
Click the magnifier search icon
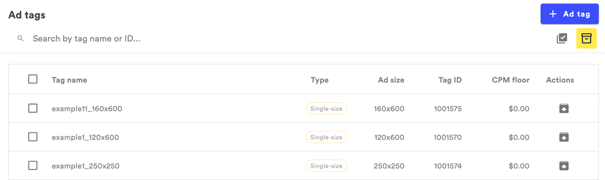tap(20, 38)
